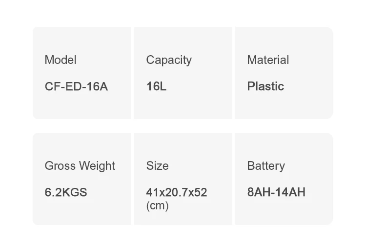366x244 pixels.
Task: Select the 41x20.7x52 dimensions value
Action: 177,192
